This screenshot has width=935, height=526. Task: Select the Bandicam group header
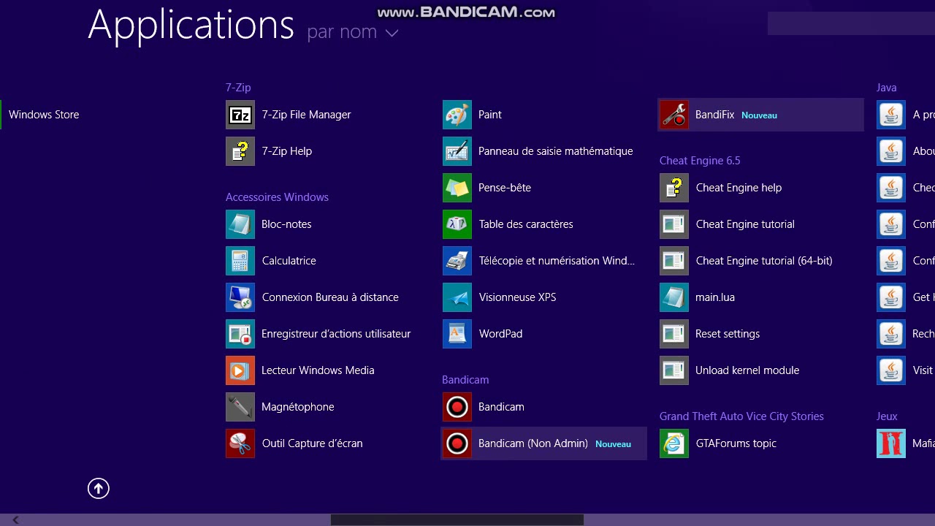pyautogui.click(x=465, y=379)
